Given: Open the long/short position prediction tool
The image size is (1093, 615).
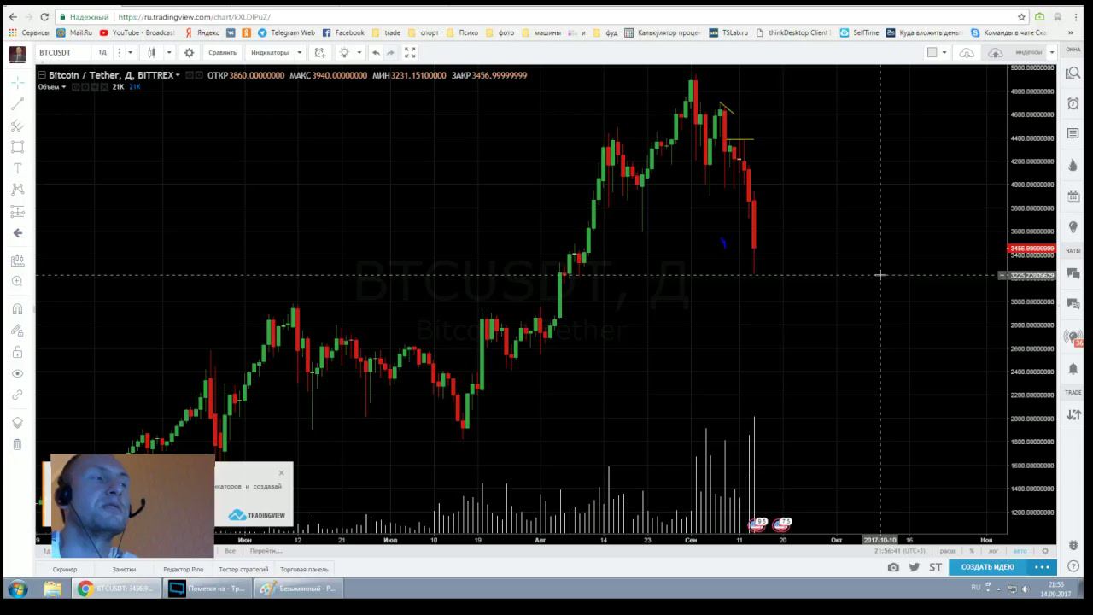Looking at the screenshot, I should pos(17,211).
